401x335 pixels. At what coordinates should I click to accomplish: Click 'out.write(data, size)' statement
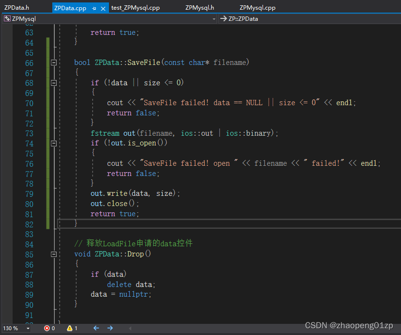135,193
